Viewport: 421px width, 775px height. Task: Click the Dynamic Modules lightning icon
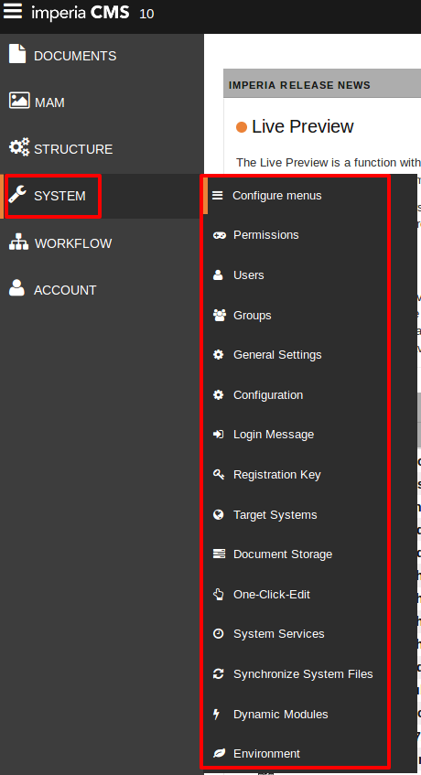coord(216,715)
